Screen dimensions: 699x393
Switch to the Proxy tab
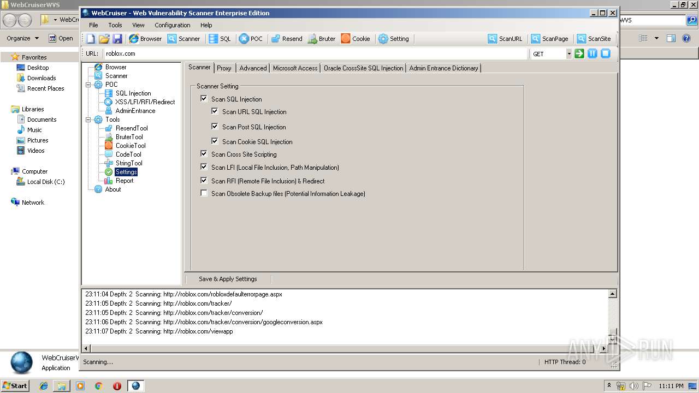[224, 68]
